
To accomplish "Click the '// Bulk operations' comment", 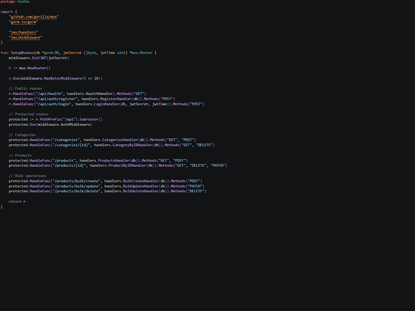I will pos(27,176).
